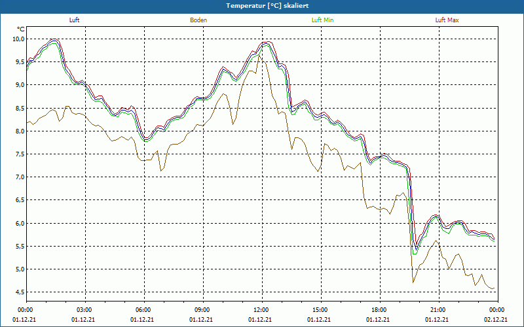Click the '4,5' y-axis value

[20, 292]
